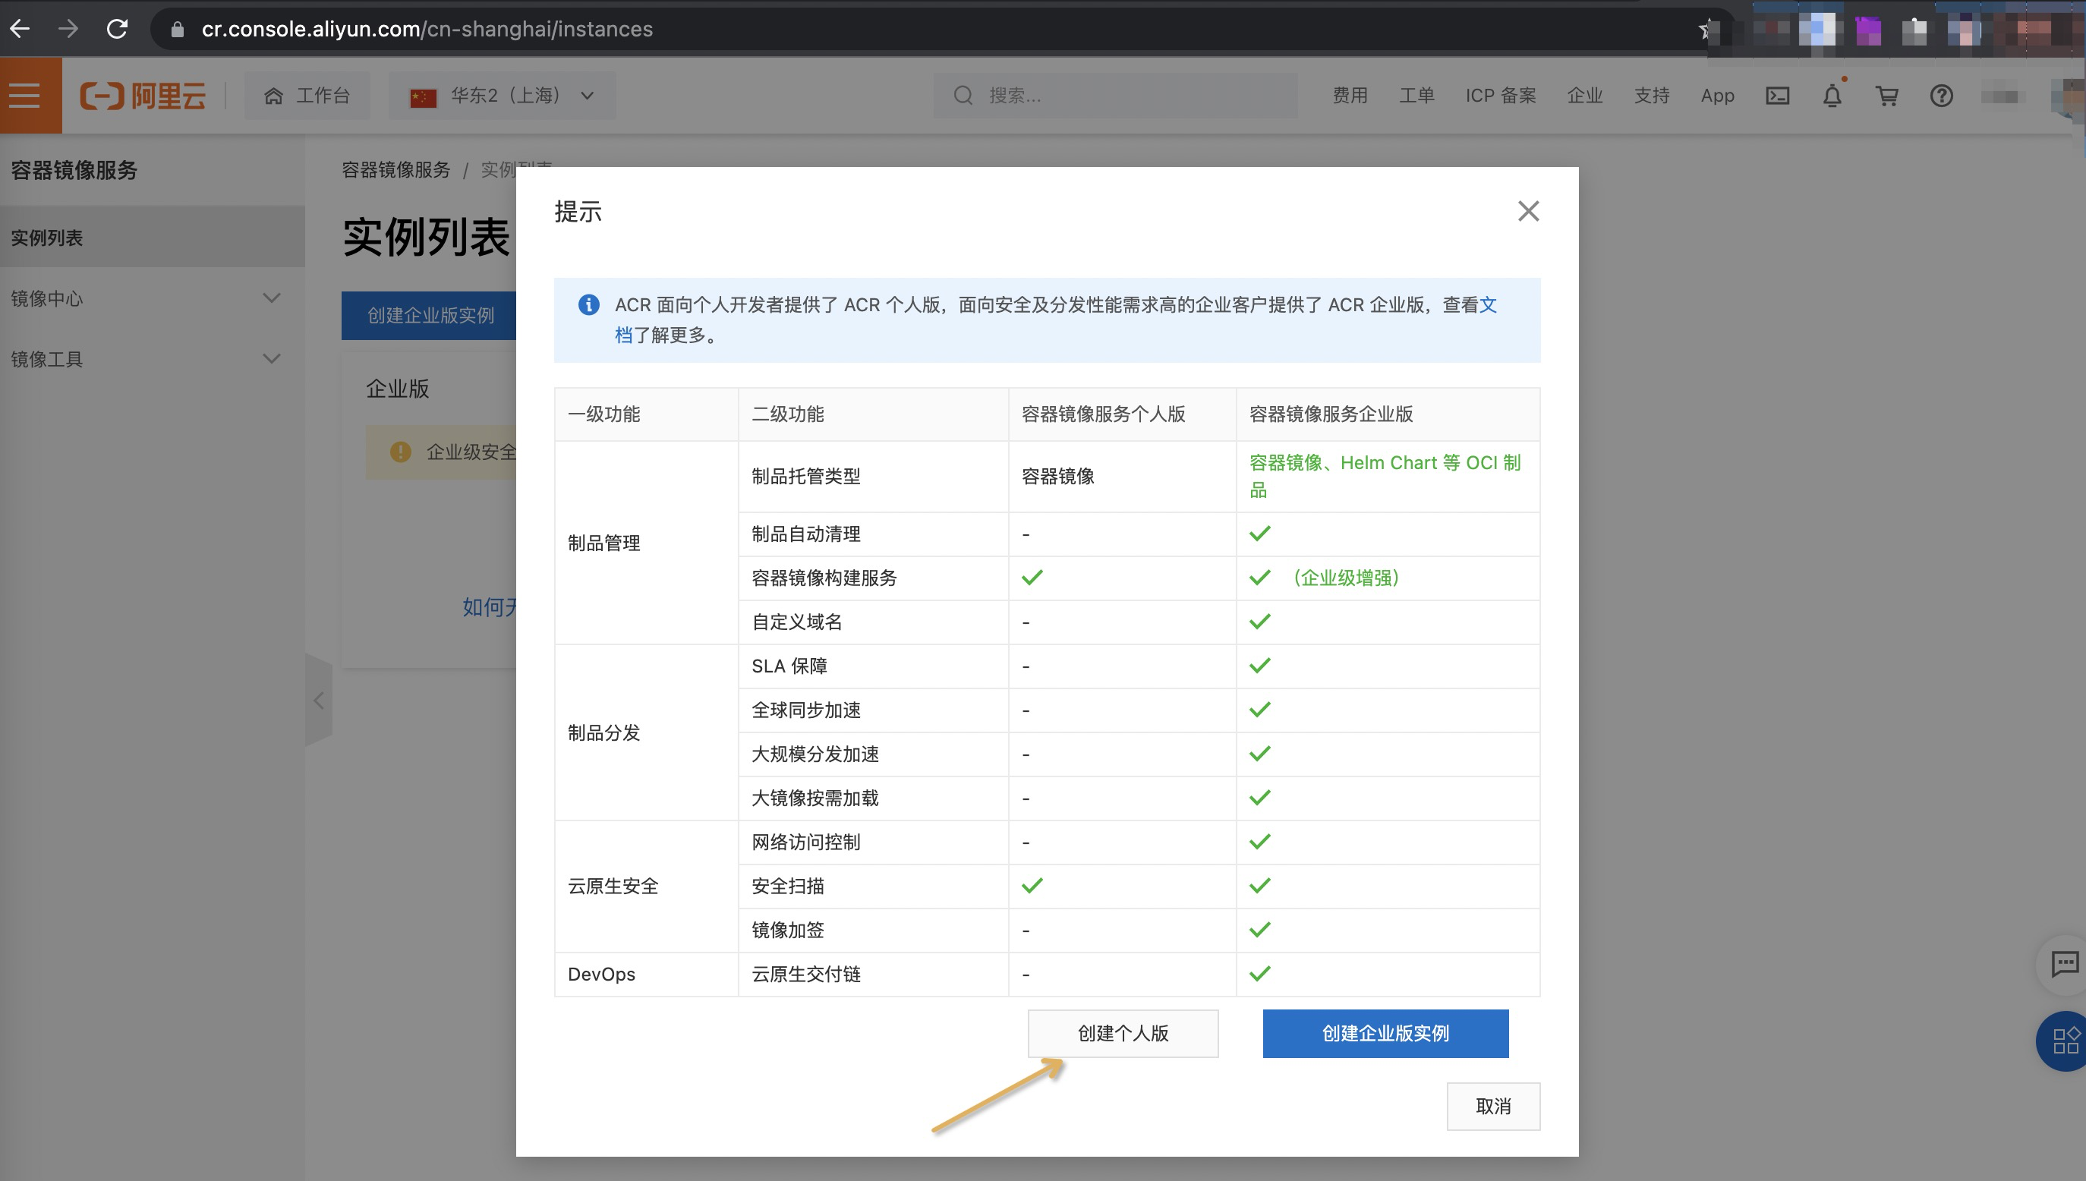Open the 文档 link in the notice

[x=1491, y=305]
